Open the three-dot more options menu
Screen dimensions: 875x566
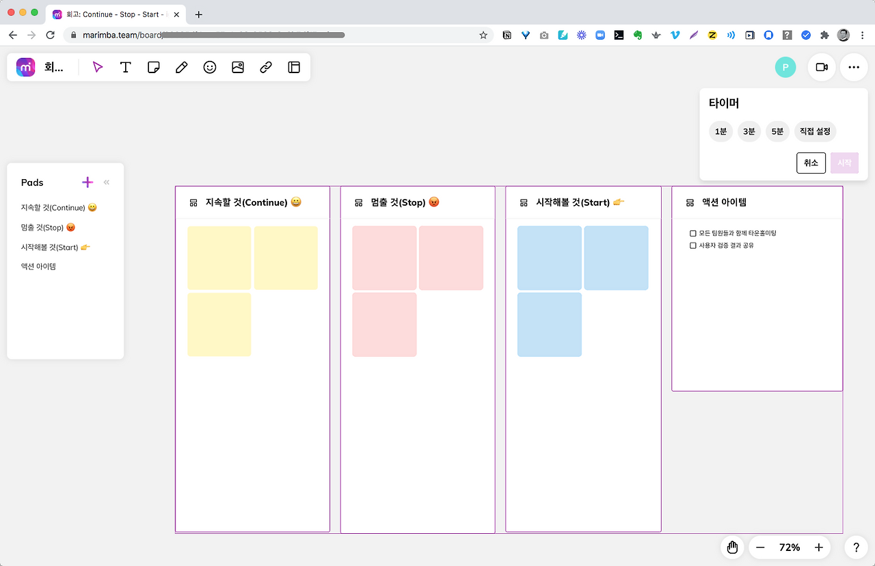tap(854, 67)
